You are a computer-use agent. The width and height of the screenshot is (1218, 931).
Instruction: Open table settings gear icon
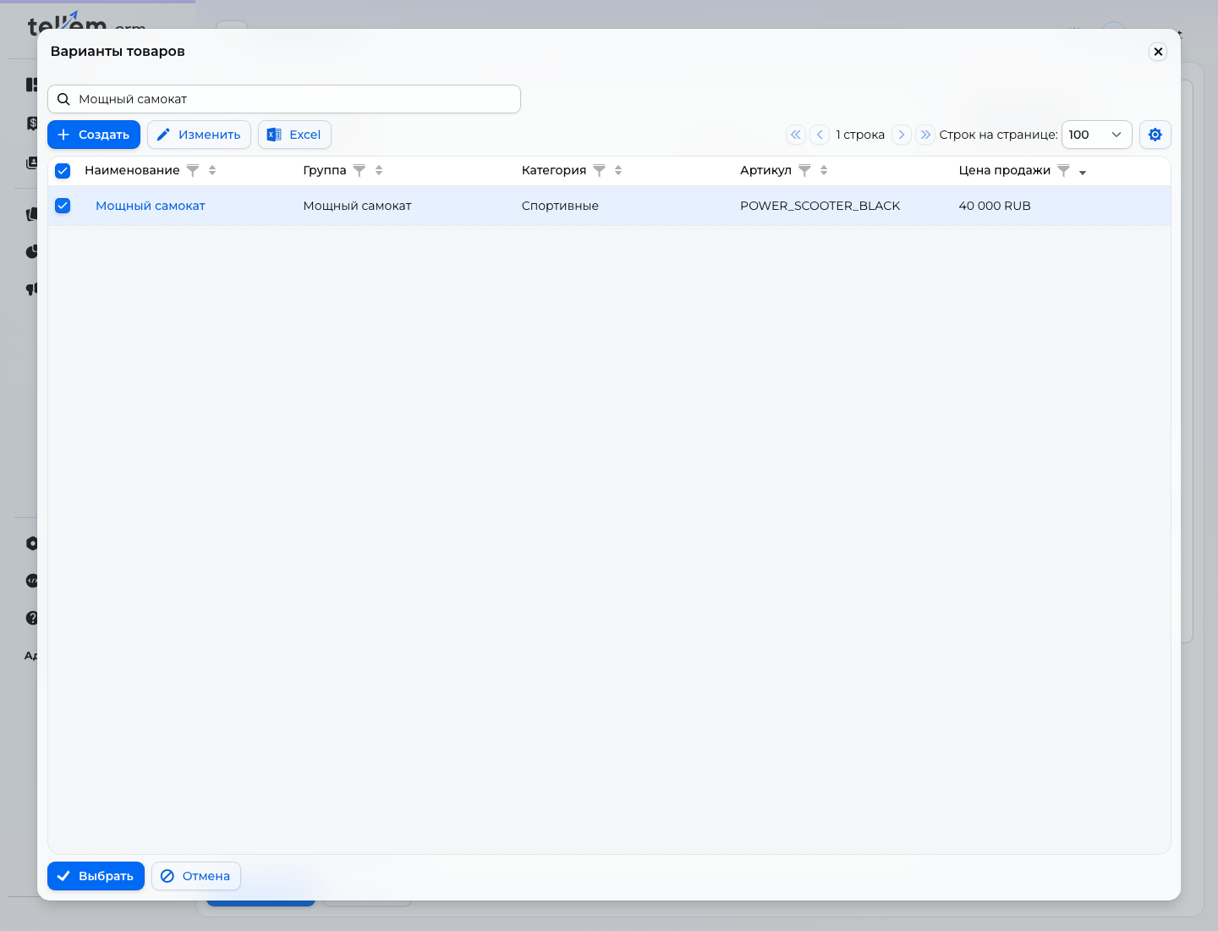pyautogui.click(x=1155, y=135)
